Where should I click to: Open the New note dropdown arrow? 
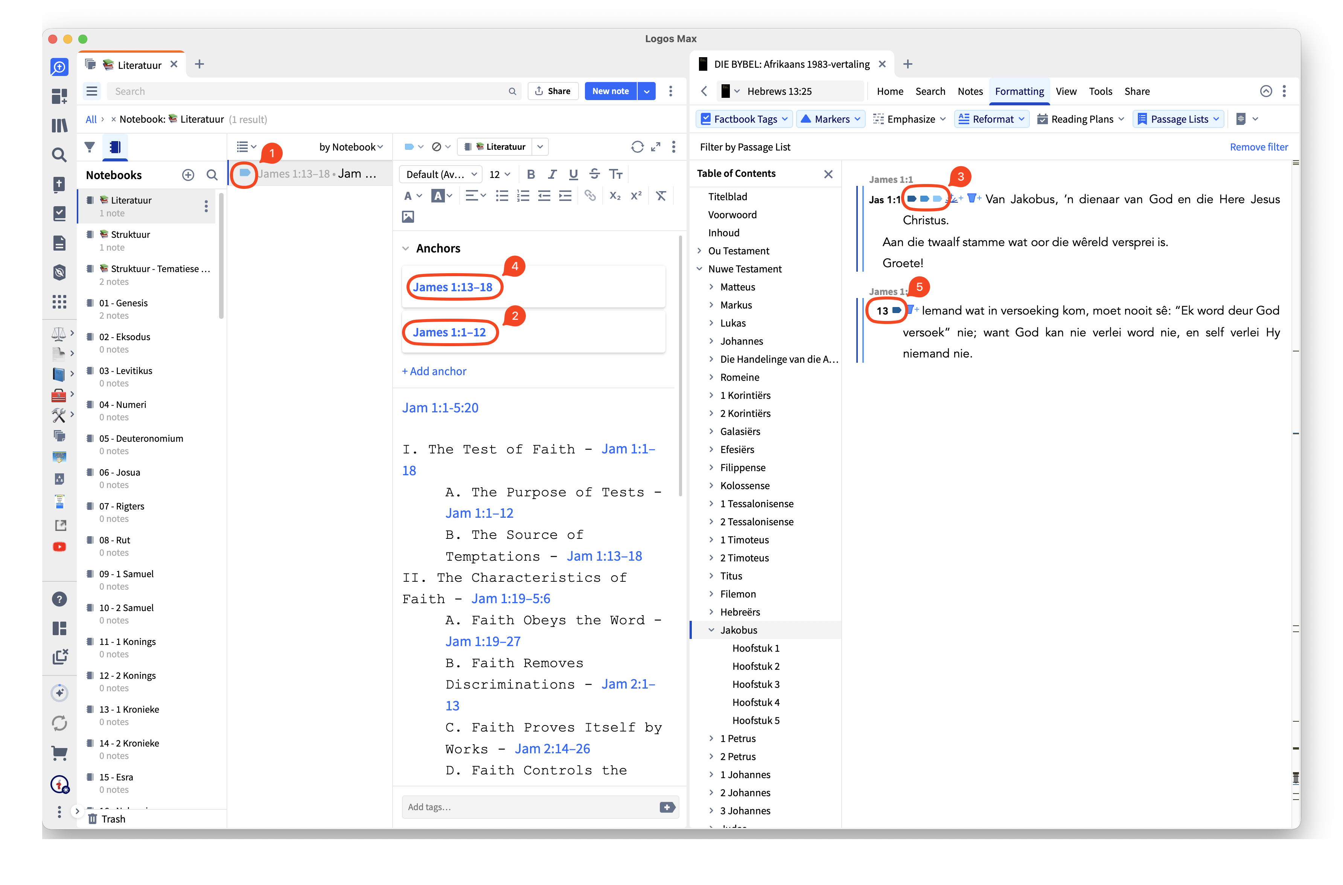tap(647, 91)
